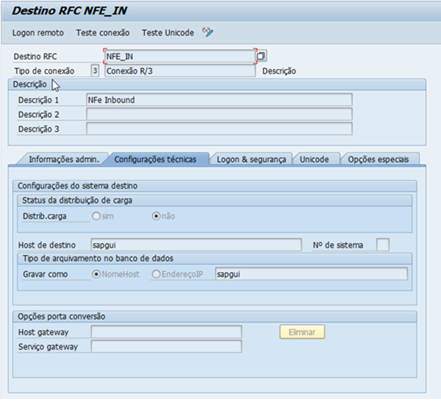This screenshot has width=441, height=404.
Task: Select Distrib.carga sim radio button
Action: coord(96,216)
